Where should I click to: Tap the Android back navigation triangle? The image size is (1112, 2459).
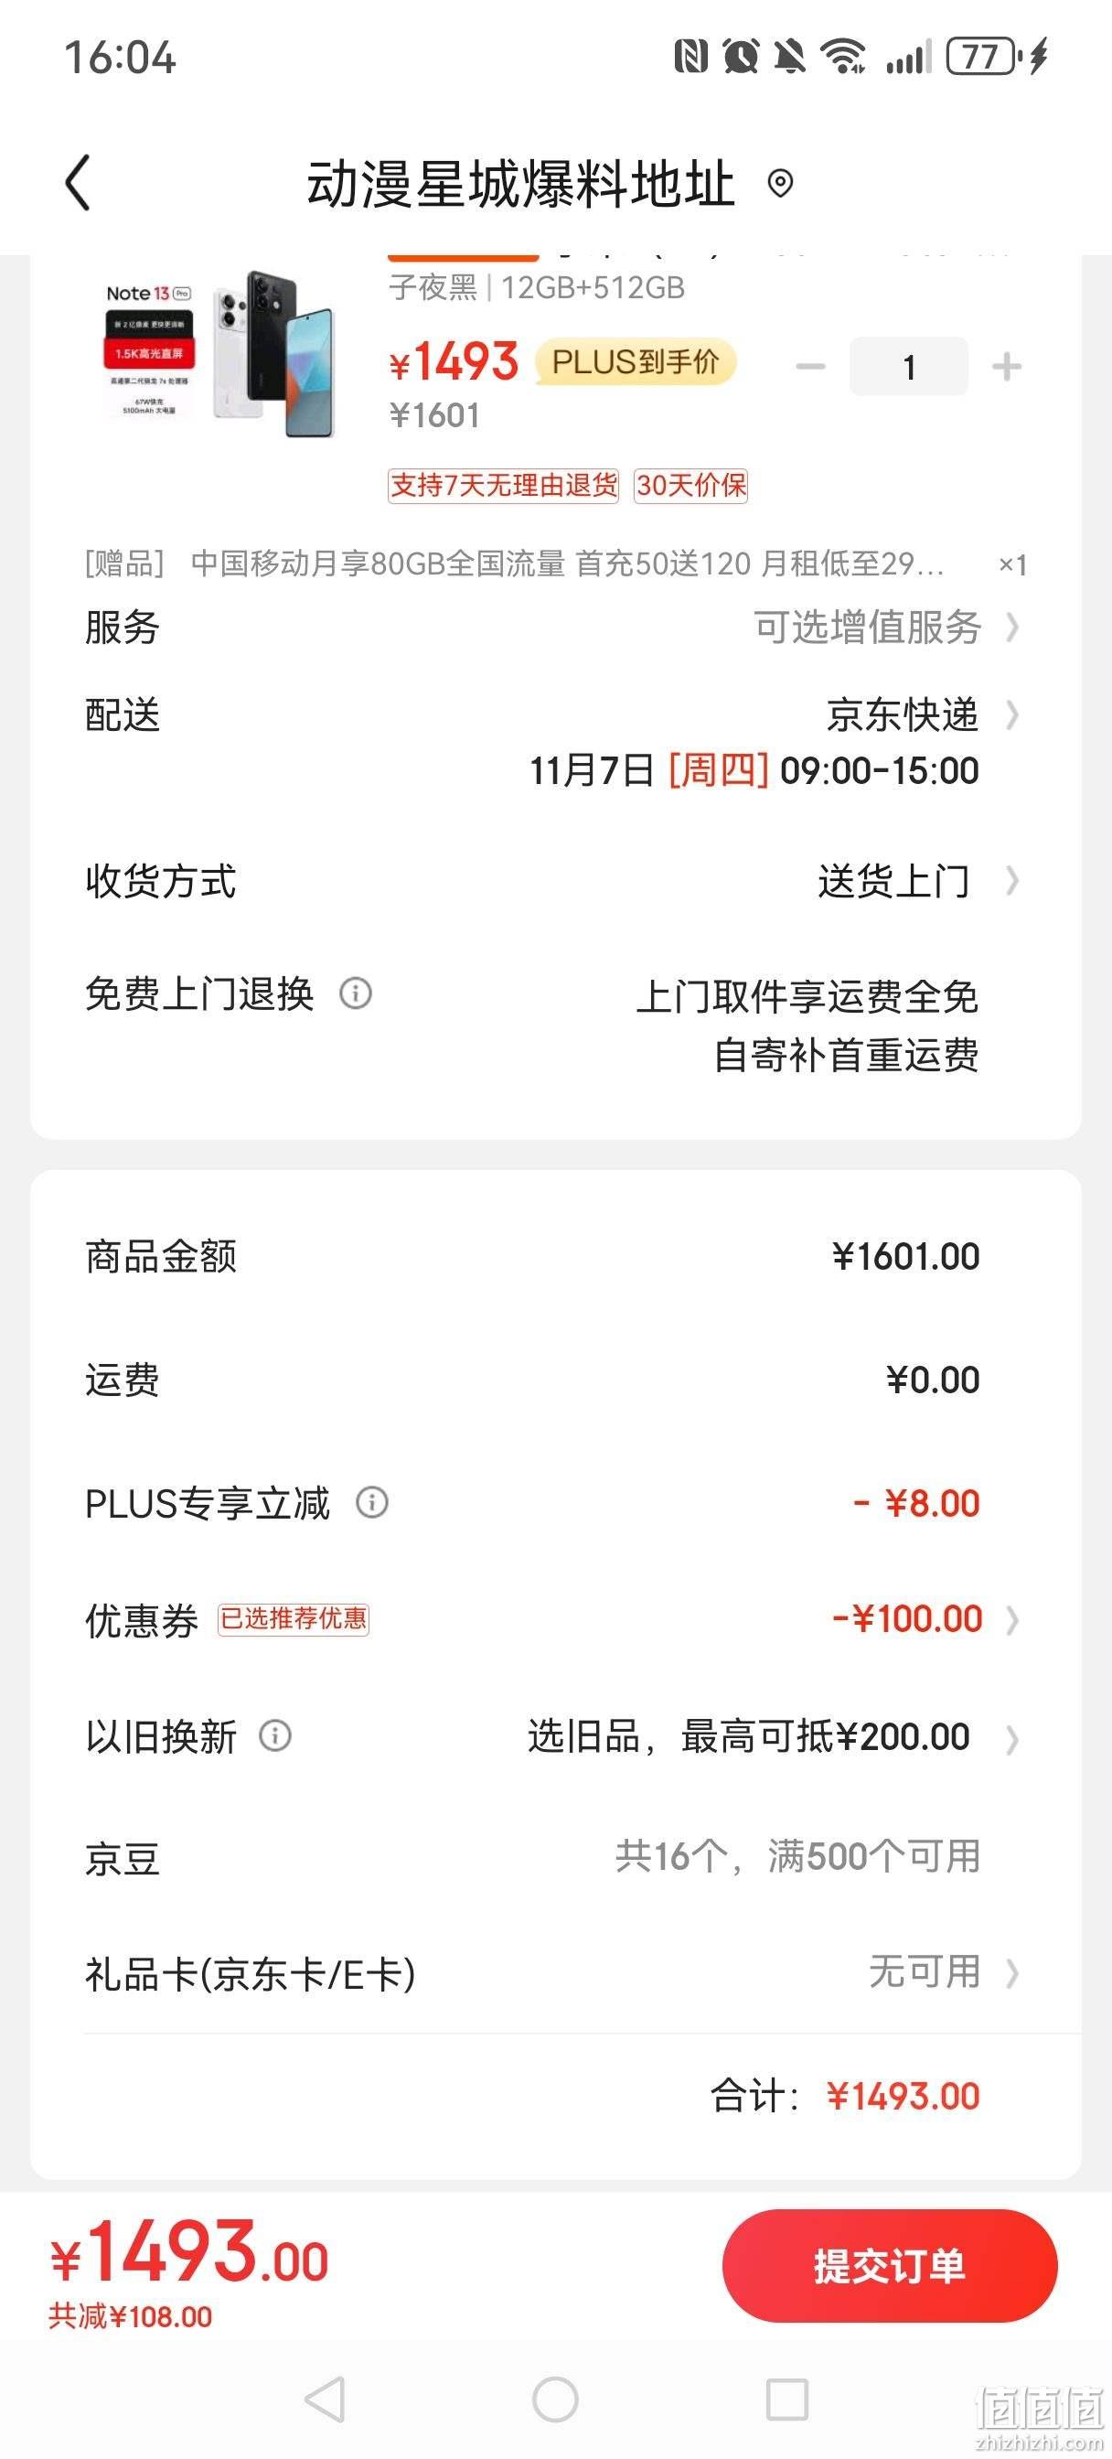325,2399
